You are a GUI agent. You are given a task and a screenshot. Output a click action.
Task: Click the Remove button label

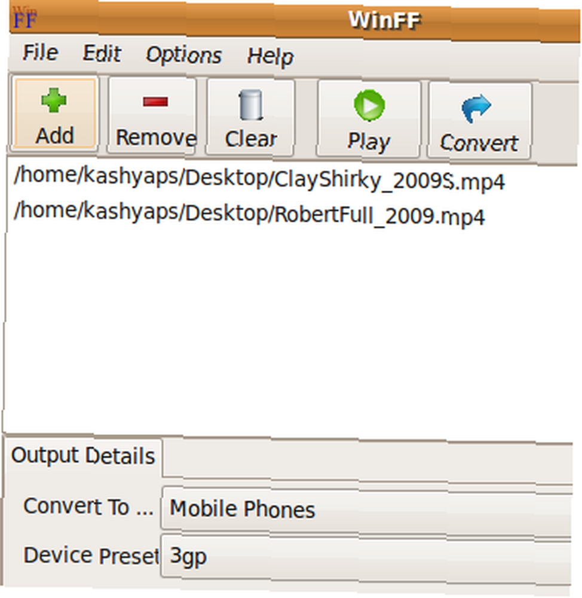pos(156,138)
